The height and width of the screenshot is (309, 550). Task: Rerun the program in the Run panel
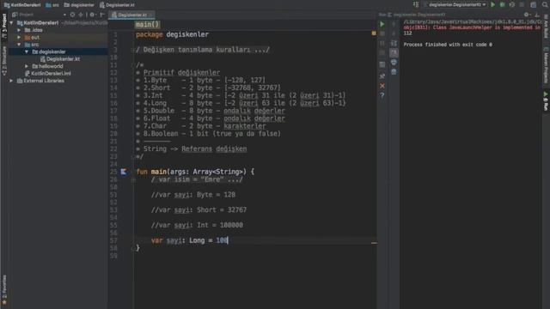pos(382,24)
